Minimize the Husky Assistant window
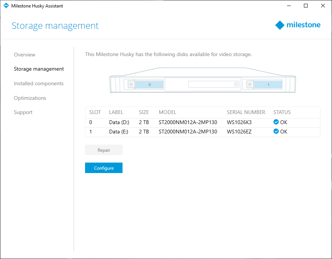Viewport: 332px width, 259px height. 289,6
